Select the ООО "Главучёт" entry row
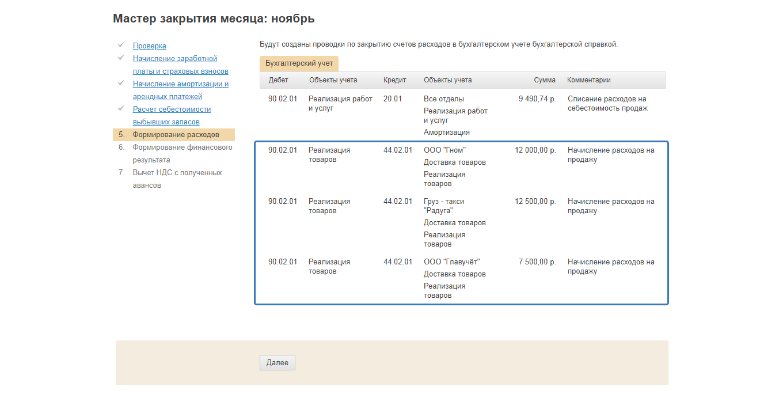This screenshot has width=779, height=394. 451,262
